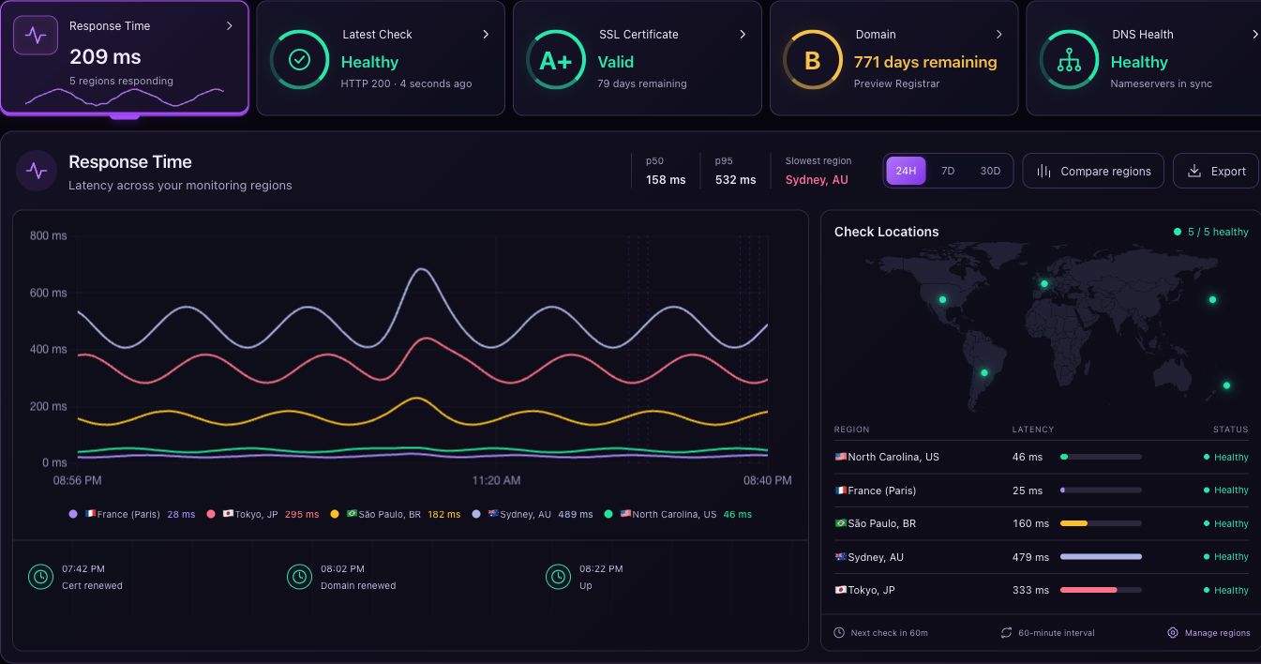The image size is (1261, 664).
Task: Switch to the 30D time range
Action: coord(990,171)
